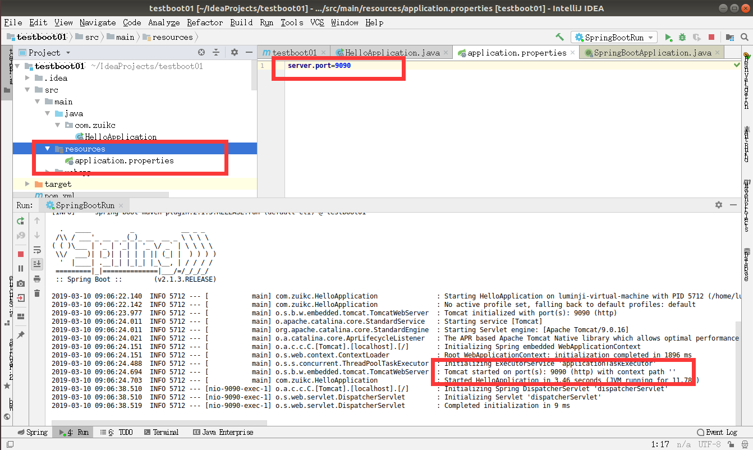
Task: Clear console with the trash icon
Action: pyautogui.click(x=37, y=293)
